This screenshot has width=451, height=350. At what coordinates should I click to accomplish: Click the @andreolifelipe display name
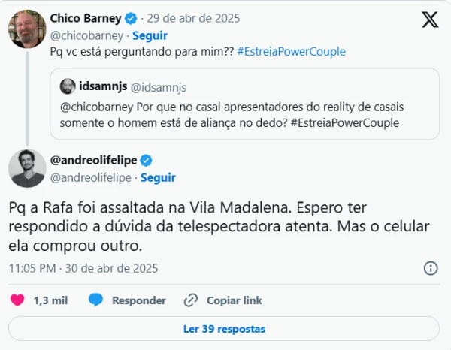point(94,160)
